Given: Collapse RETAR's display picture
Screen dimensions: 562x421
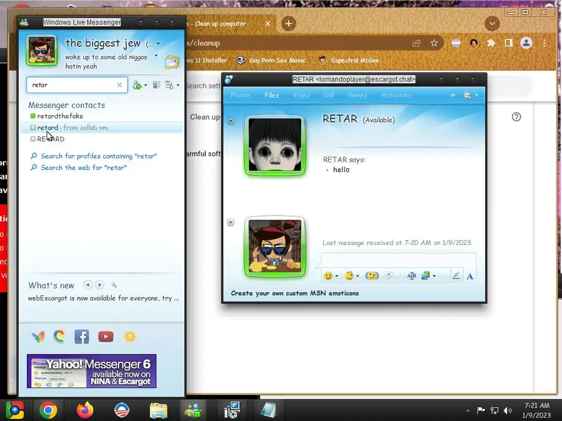Looking at the screenshot, I should [x=231, y=121].
